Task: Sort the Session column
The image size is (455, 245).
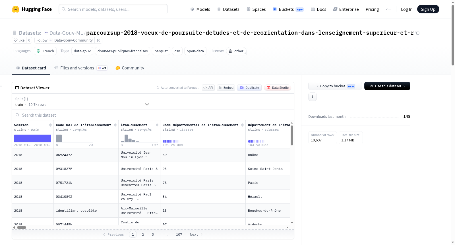Action: [x=50, y=125]
